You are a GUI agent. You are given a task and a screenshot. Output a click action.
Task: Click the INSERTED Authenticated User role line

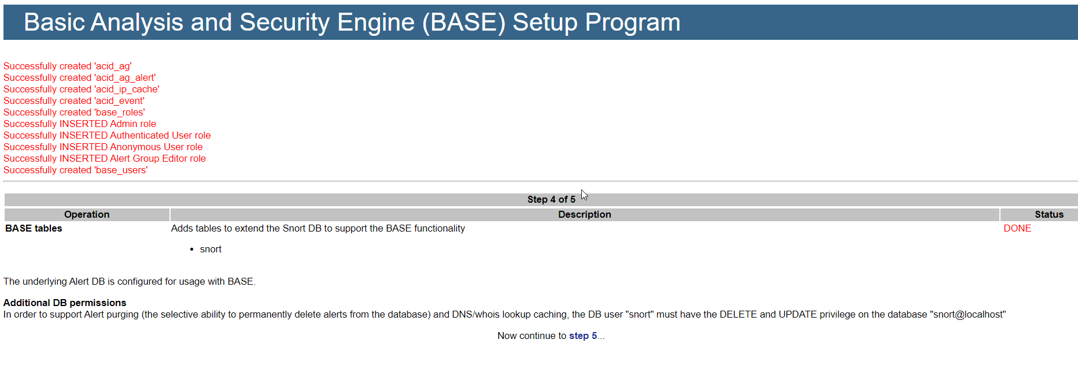pos(107,135)
